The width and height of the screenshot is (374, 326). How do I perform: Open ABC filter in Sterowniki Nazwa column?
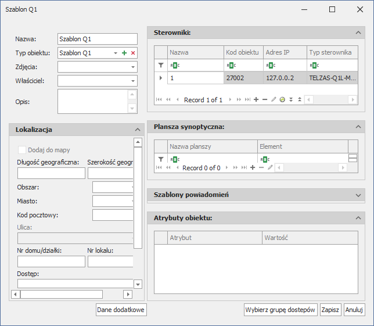(x=175, y=66)
